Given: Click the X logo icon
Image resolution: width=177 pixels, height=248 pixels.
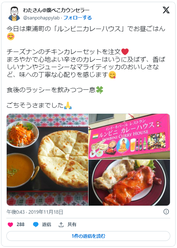Looking at the screenshot, I should (x=166, y=10).
